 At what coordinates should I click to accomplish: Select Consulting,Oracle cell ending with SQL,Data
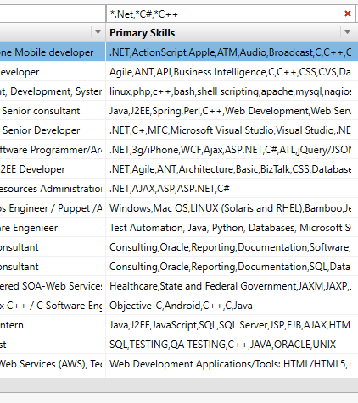(x=230, y=267)
